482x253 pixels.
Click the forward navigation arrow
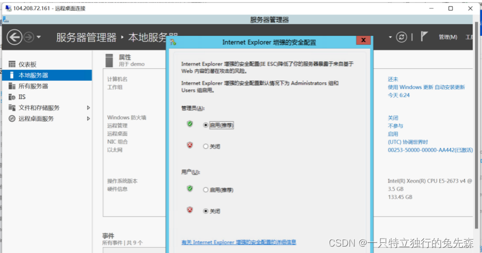tap(29, 37)
